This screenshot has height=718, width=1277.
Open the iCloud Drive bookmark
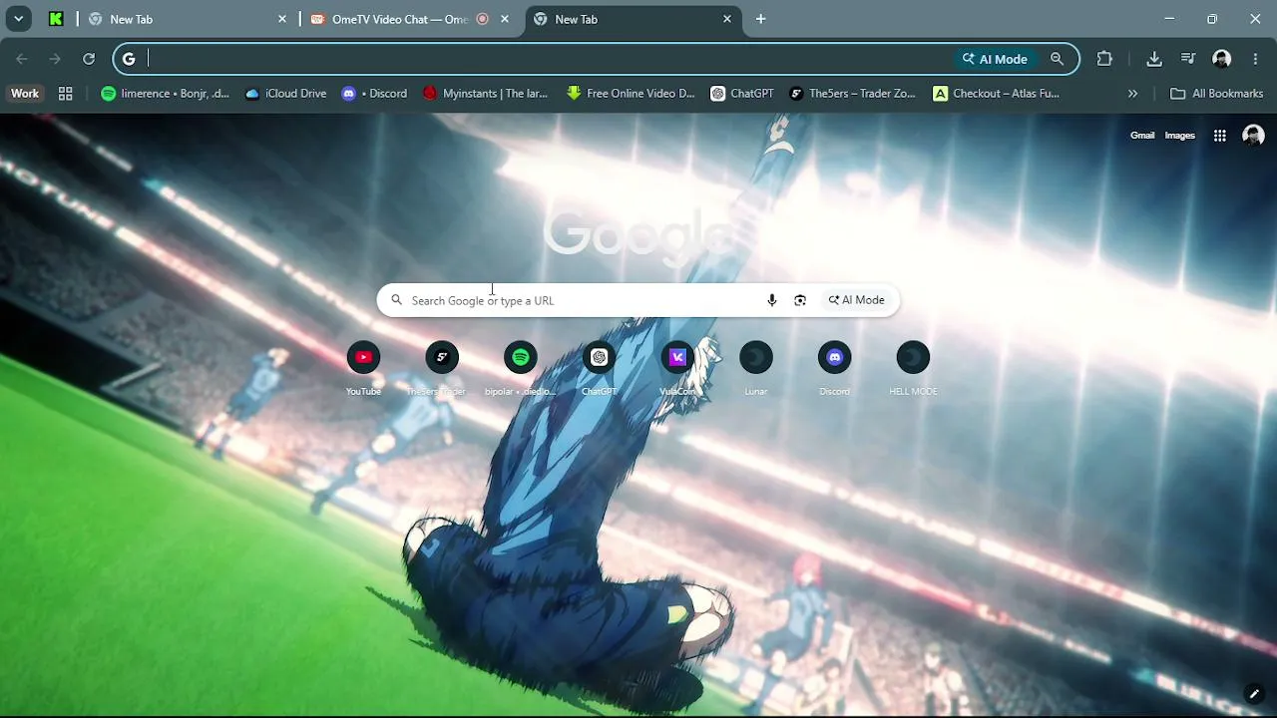[x=285, y=94]
